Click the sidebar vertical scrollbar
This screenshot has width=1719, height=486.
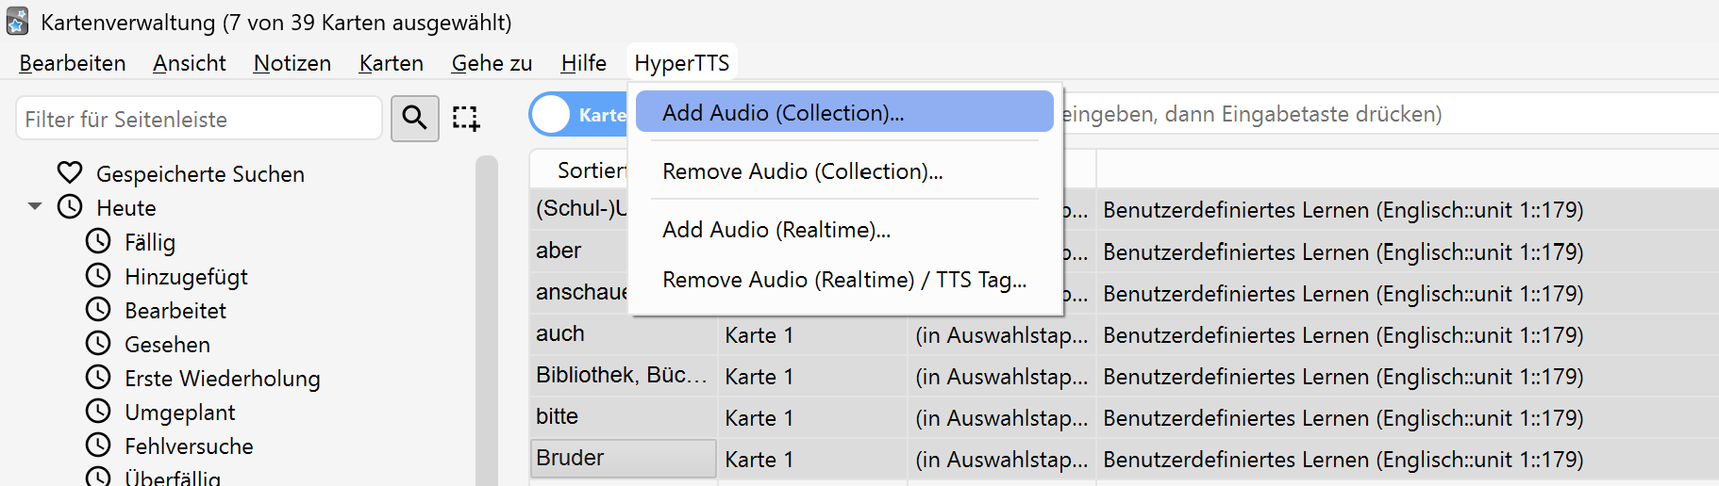[x=487, y=320]
